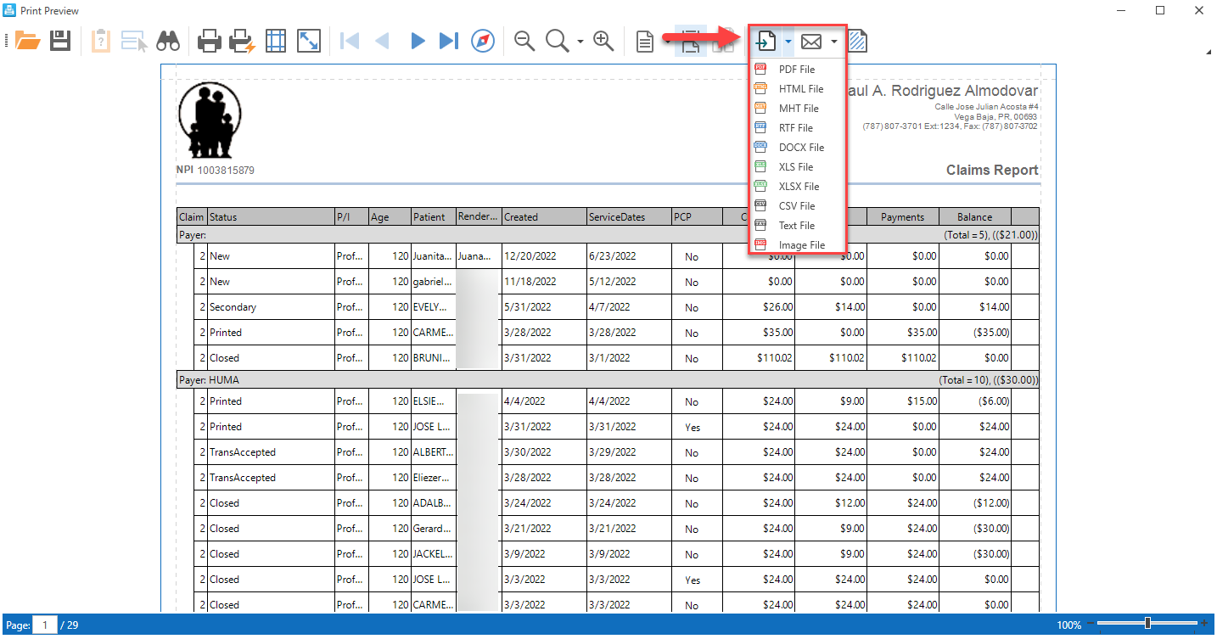1217x639 pixels.
Task: Save the document using the floppy disk icon
Action: point(60,41)
